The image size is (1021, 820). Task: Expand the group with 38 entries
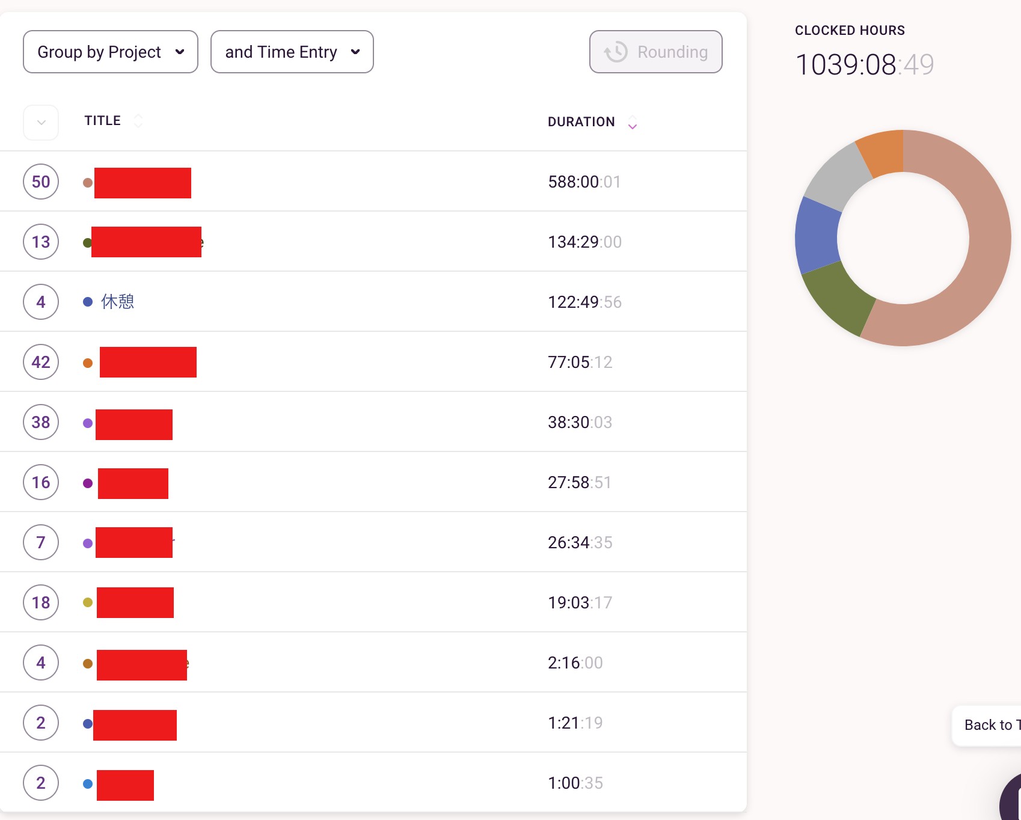click(x=41, y=422)
